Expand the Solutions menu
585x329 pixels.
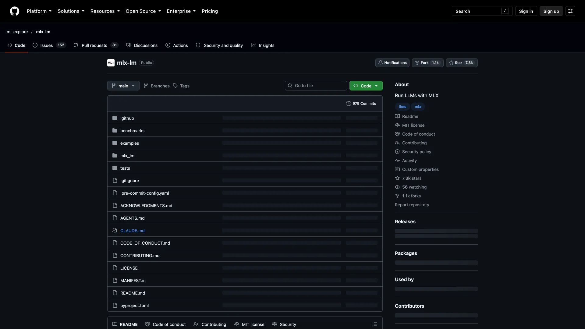pos(71,11)
